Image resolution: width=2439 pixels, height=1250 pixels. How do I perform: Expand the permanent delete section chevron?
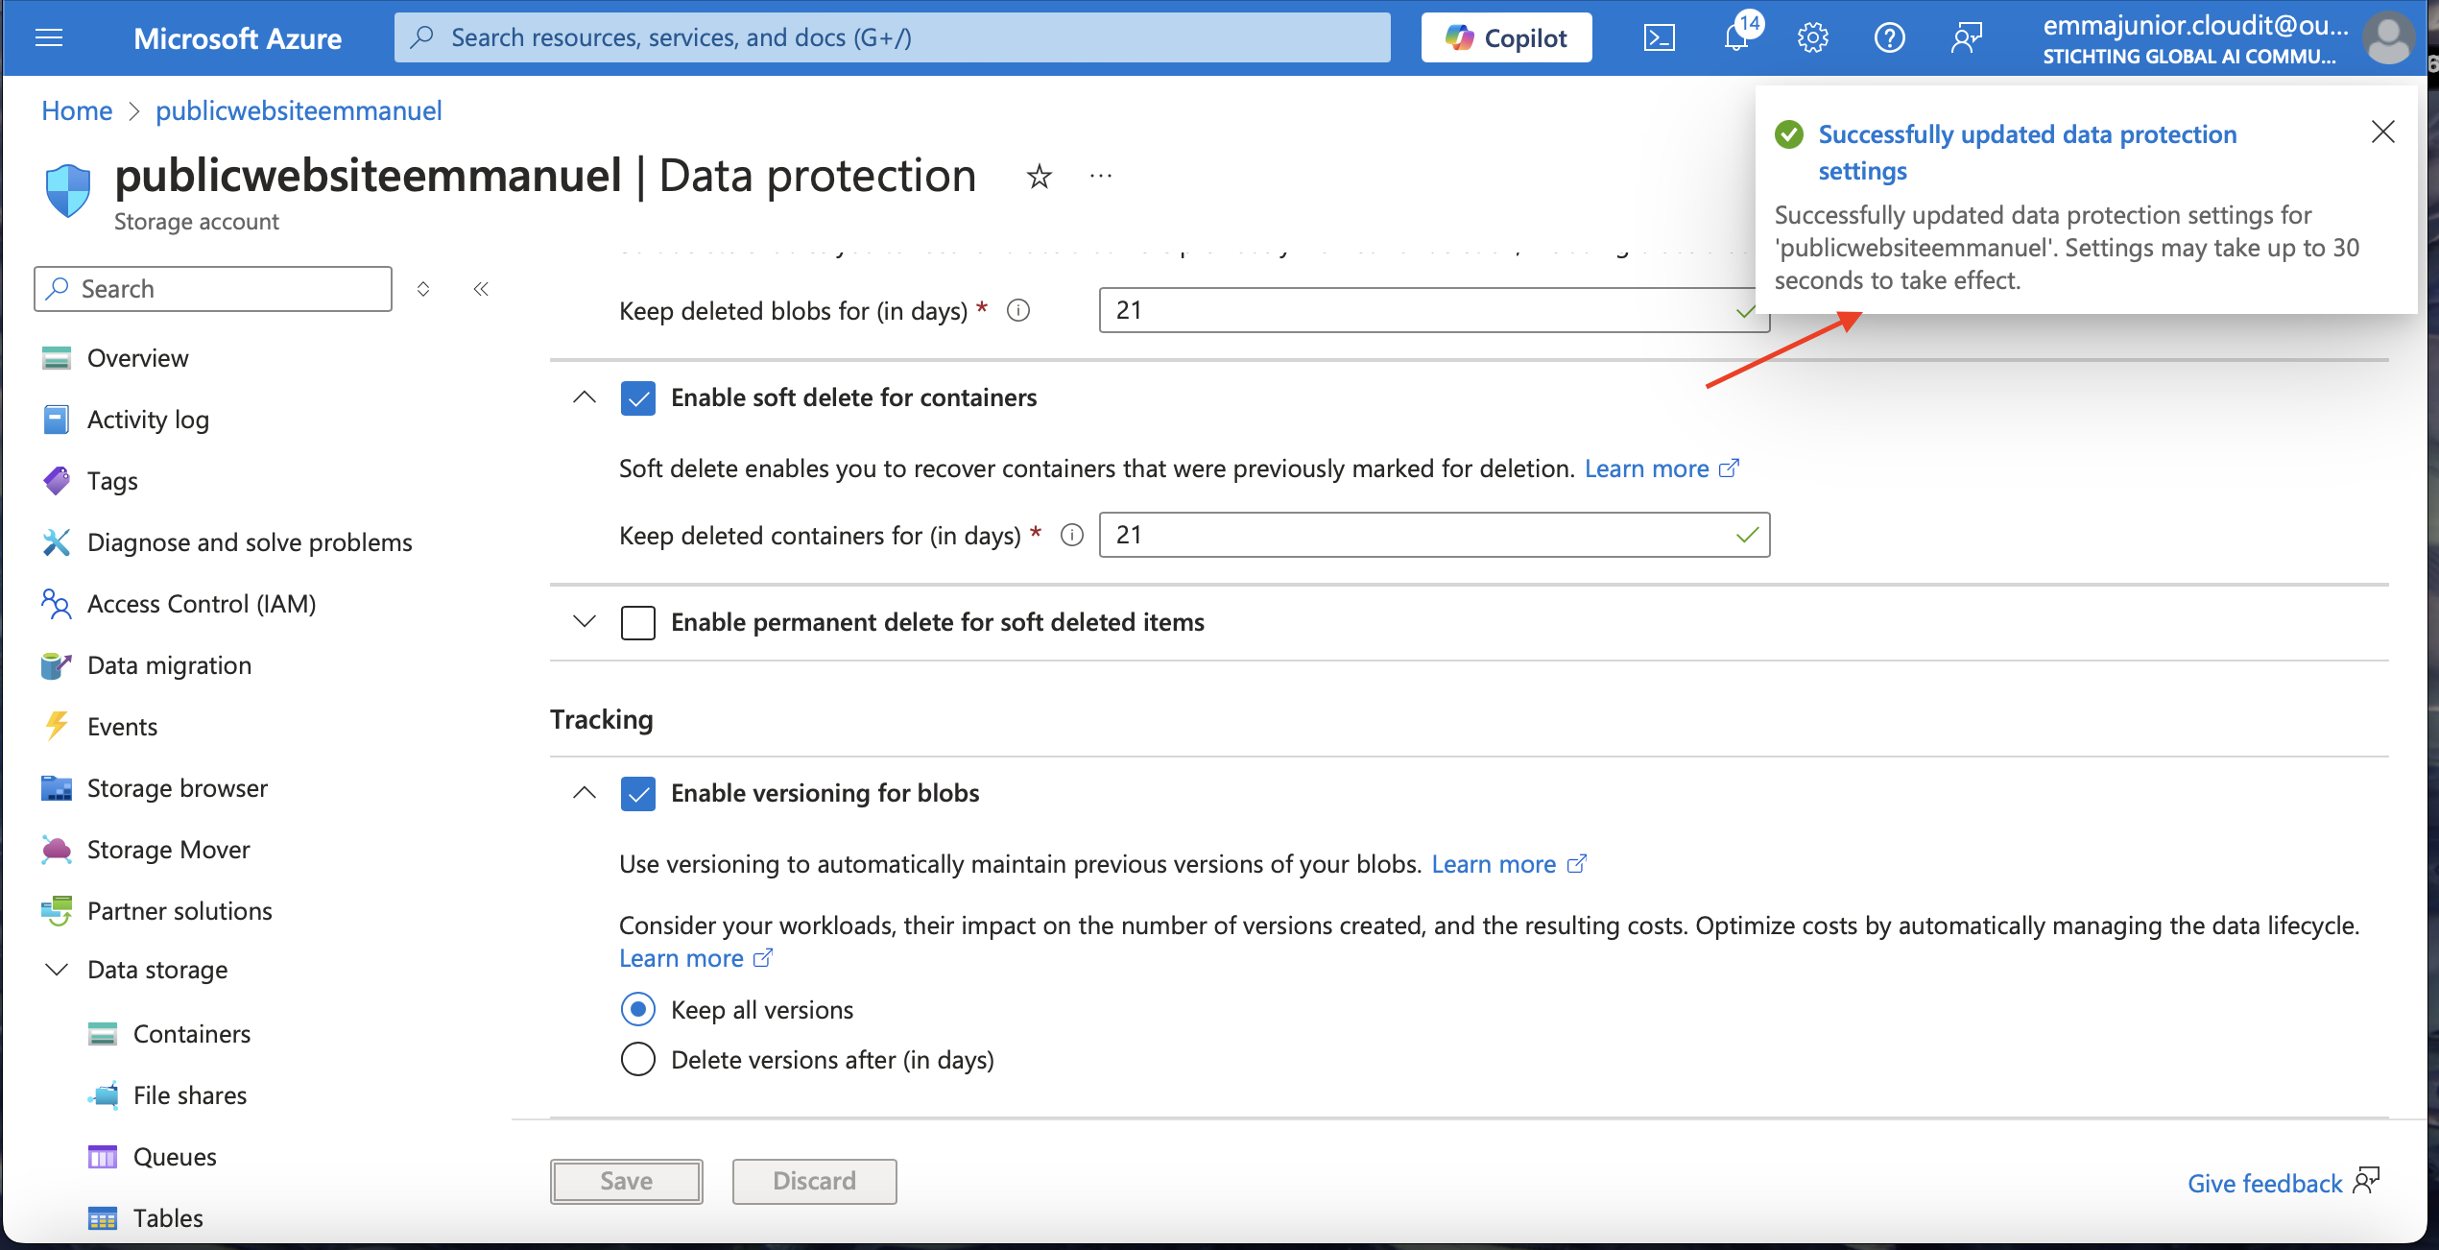(x=584, y=621)
